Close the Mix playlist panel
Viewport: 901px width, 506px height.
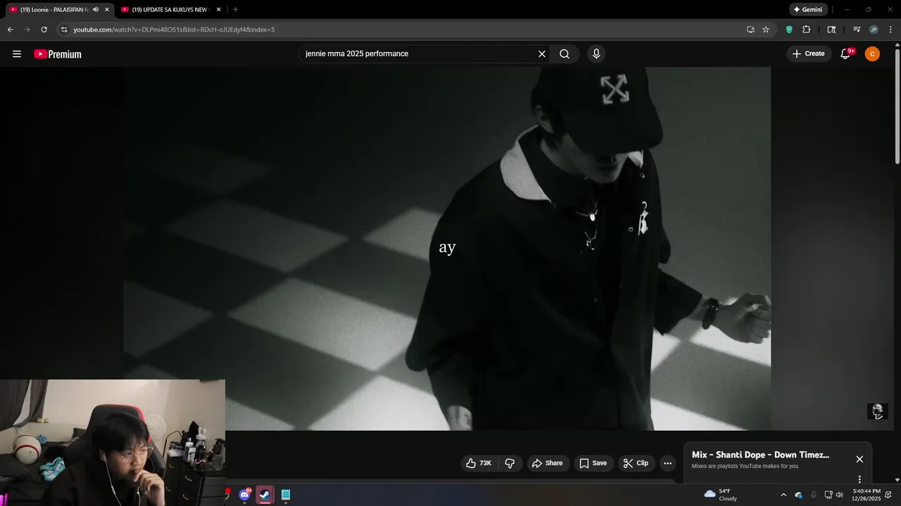coord(859,459)
